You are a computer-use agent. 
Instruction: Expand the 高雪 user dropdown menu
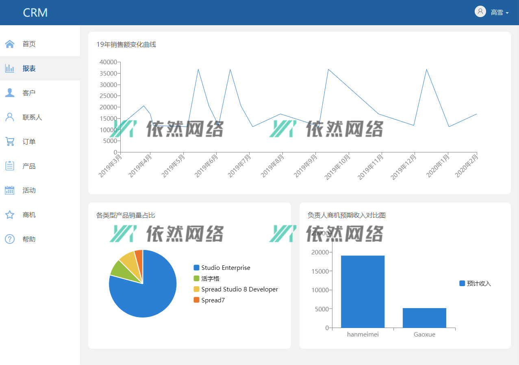(x=499, y=13)
